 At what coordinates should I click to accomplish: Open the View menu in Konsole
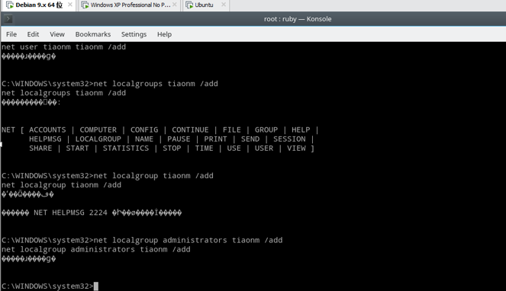pos(57,34)
